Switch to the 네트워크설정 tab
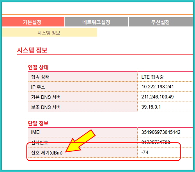This screenshot has width=195, height=172. 96,22
